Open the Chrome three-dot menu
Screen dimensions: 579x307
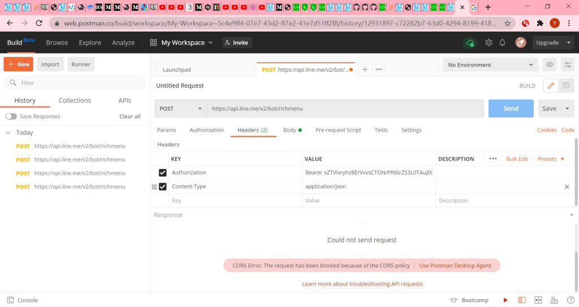point(569,23)
